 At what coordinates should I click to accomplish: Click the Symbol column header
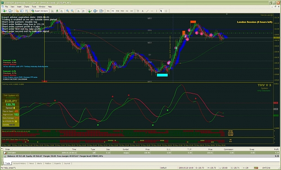pos(120,149)
